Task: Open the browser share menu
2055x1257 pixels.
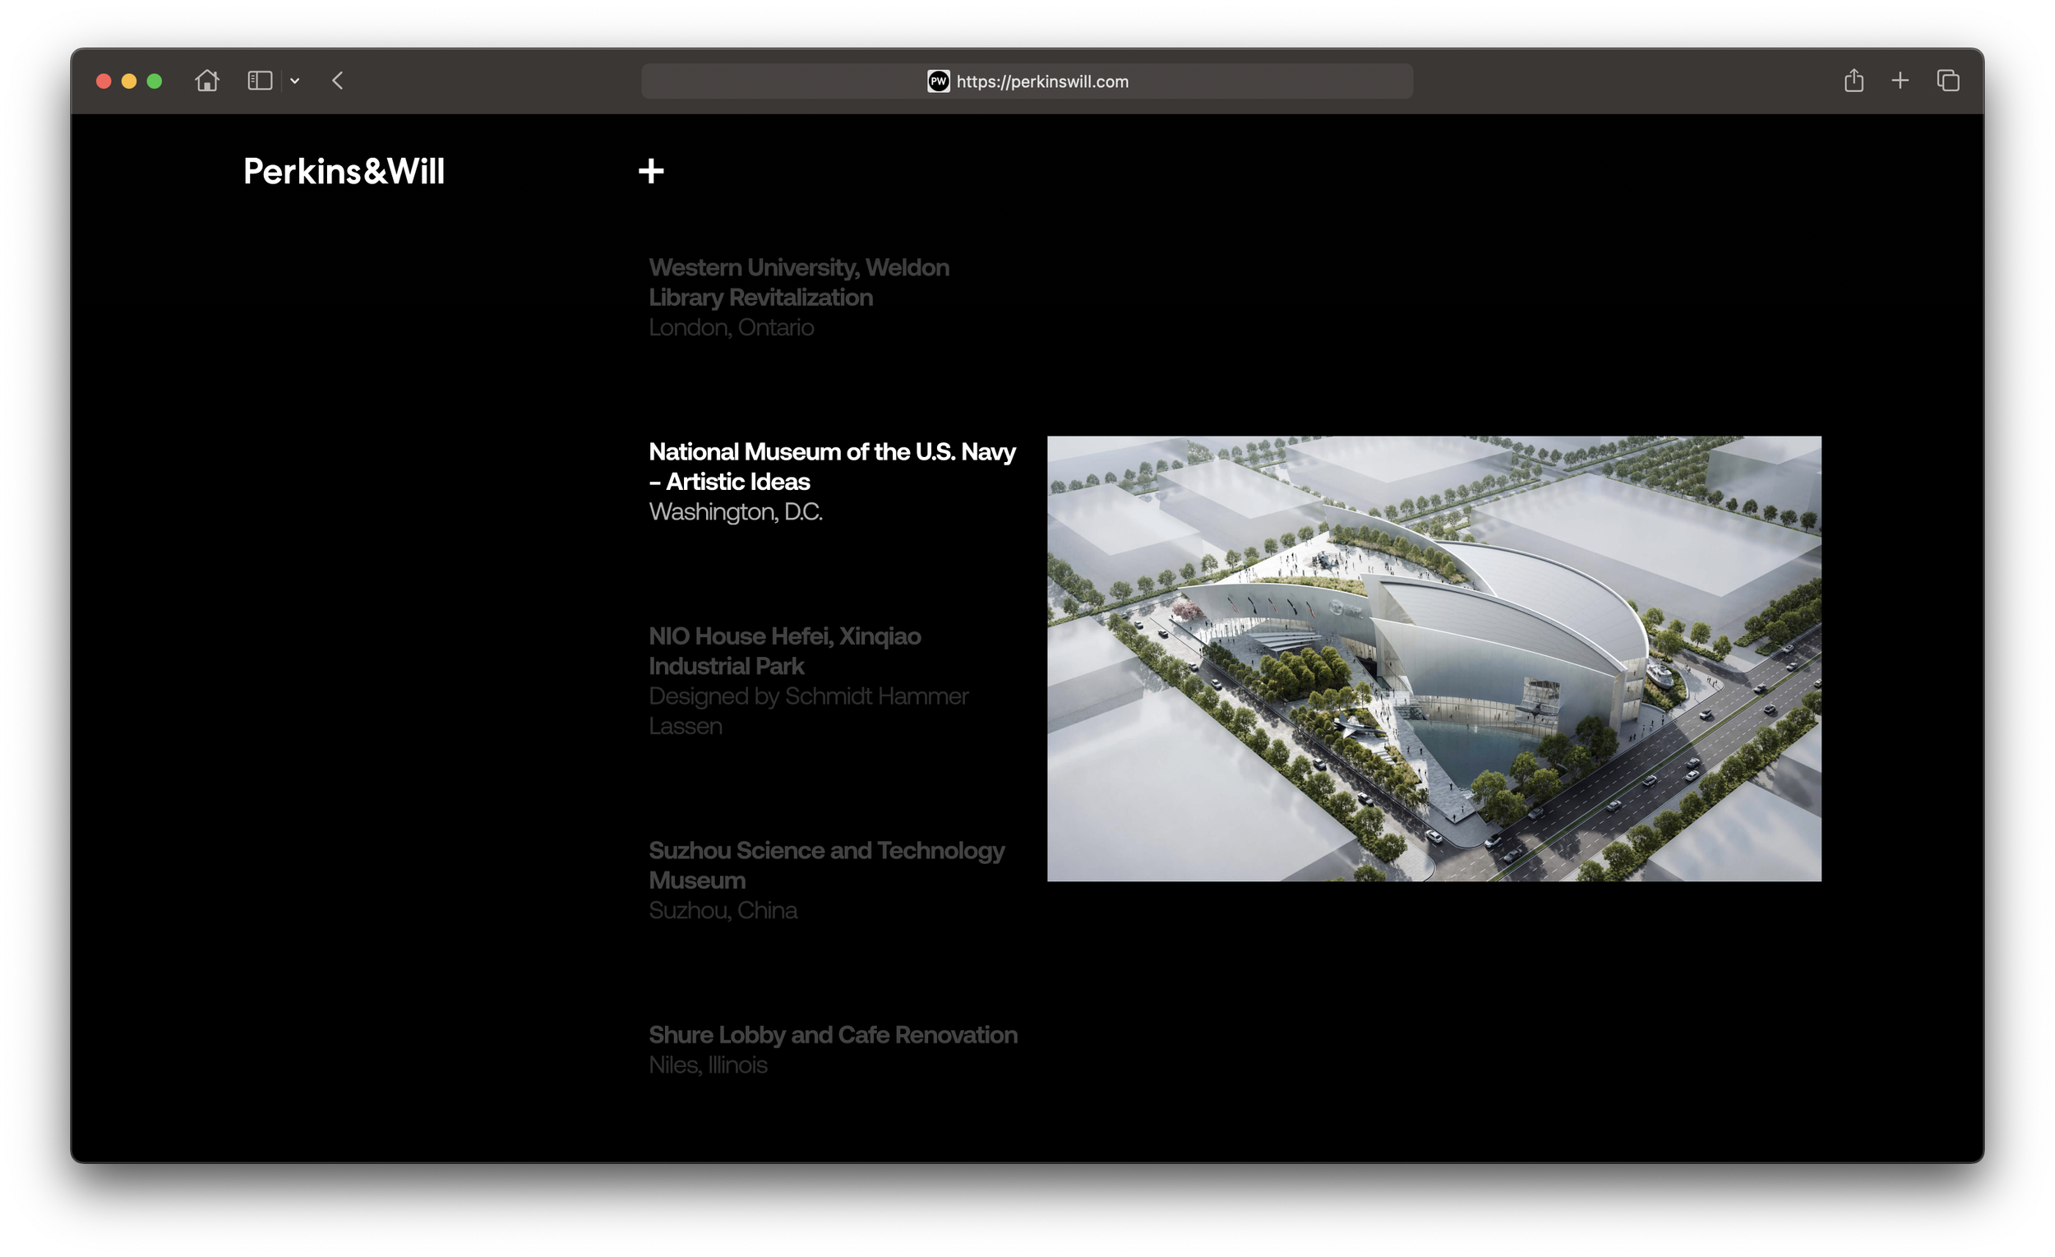Action: point(1853,80)
